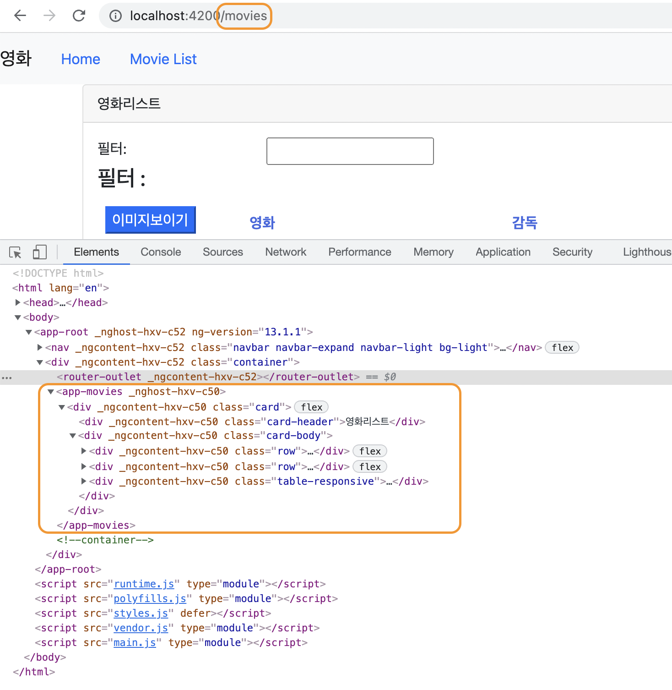Image resolution: width=672 pixels, height=690 pixels.
Task: Select the <!DOCTYPE html> row
Action: coord(58,273)
